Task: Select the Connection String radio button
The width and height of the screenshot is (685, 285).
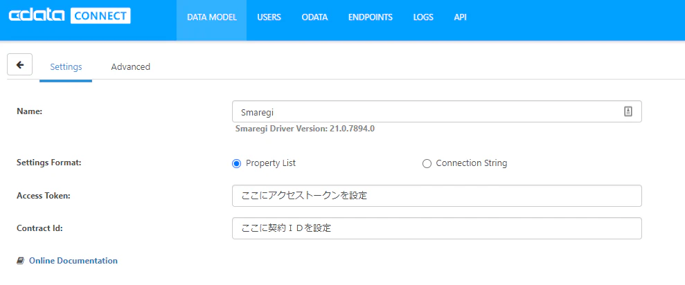Action: [427, 164]
